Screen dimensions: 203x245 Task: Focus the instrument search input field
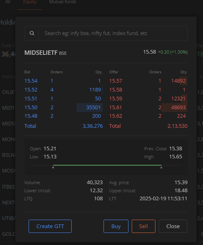coord(113,33)
